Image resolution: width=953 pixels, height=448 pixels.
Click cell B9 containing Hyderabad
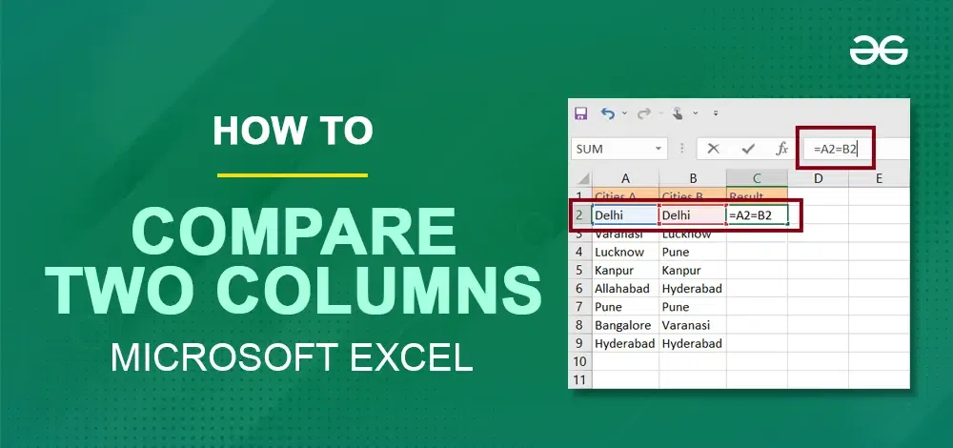693,343
